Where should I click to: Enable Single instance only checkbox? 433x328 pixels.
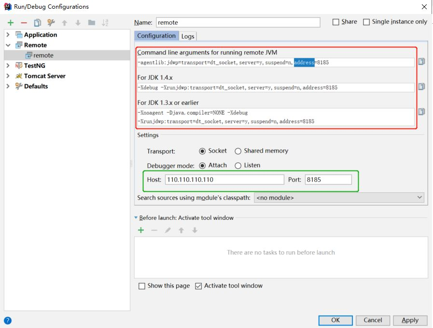pyautogui.click(x=366, y=22)
